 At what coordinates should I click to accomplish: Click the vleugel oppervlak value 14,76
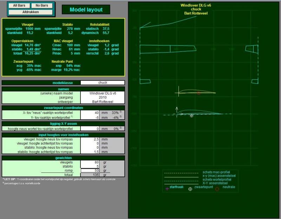coord(29,45)
